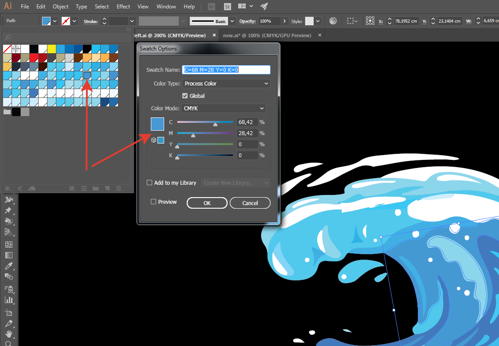The height and width of the screenshot is (346, 499).
Task: Click the out-of-gamut cube warning icon
Action: [x=154, y=140]
